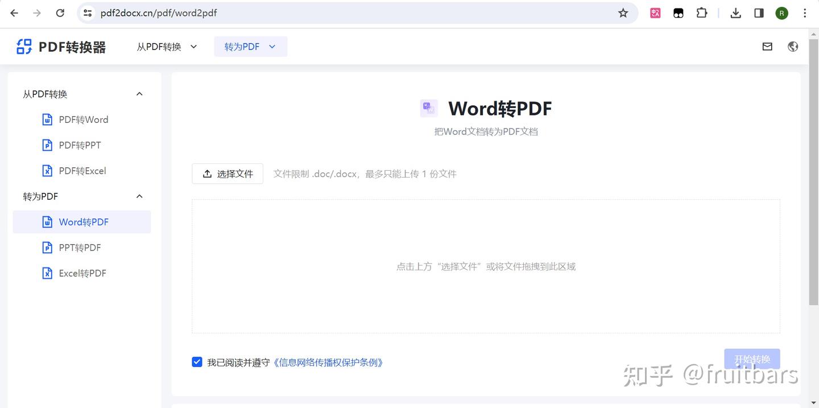
Task: Open the Extensions puzzle icon
Action: pyautogui.click(x=702, y=13)
